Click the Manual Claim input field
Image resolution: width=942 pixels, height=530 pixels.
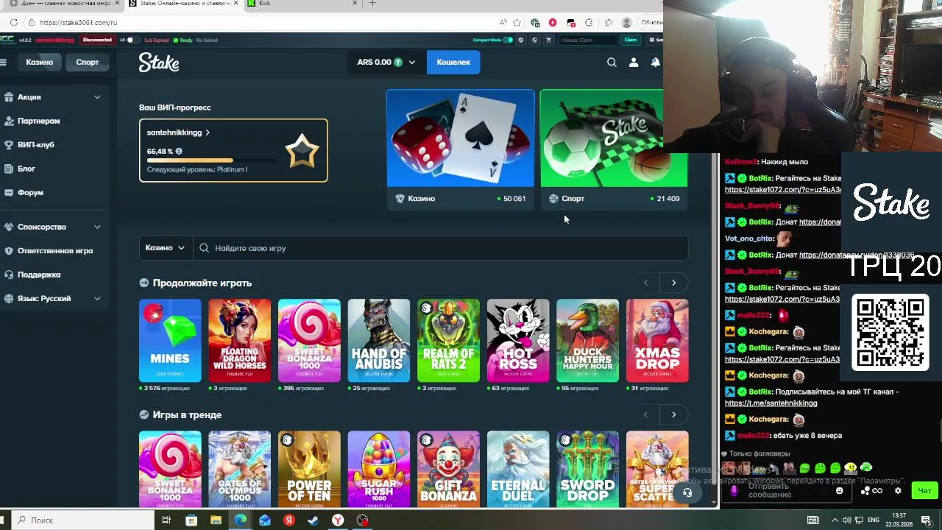587,40
